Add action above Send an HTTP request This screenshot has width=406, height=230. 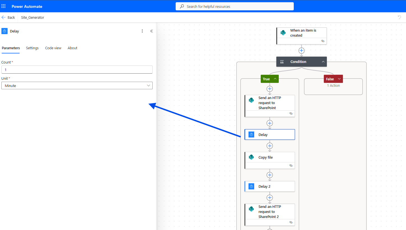click(270, 89)
